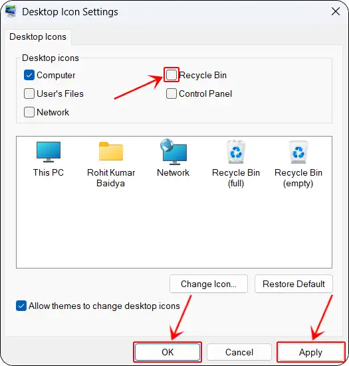Click the 'Network' label under the globe icon
Viewport: 349px width, 366px height.
pos(174,173)
